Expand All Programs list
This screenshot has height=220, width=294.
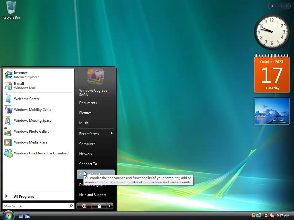(38, 196)
